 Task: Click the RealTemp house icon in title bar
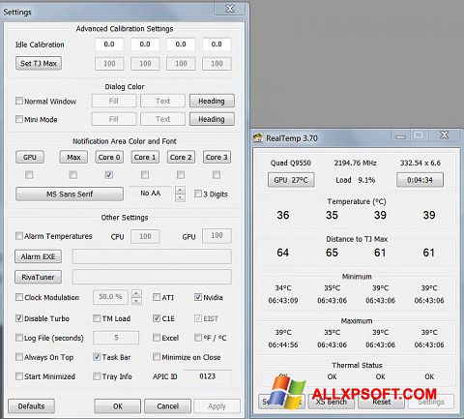tap(258, 138)
